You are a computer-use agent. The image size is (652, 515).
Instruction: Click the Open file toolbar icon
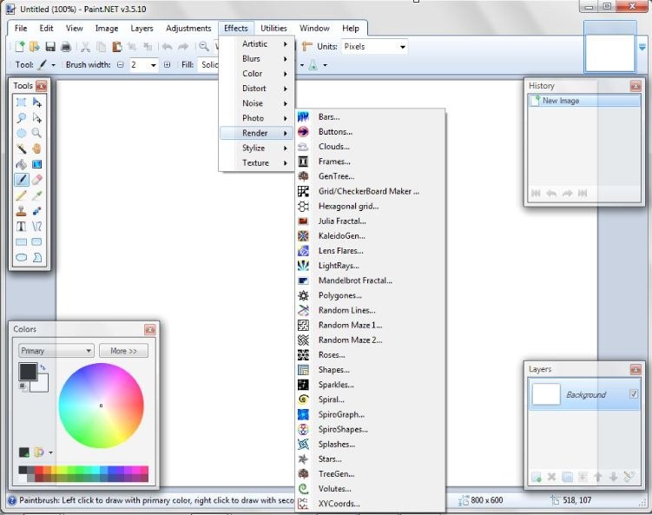click(x=35, y=47)
